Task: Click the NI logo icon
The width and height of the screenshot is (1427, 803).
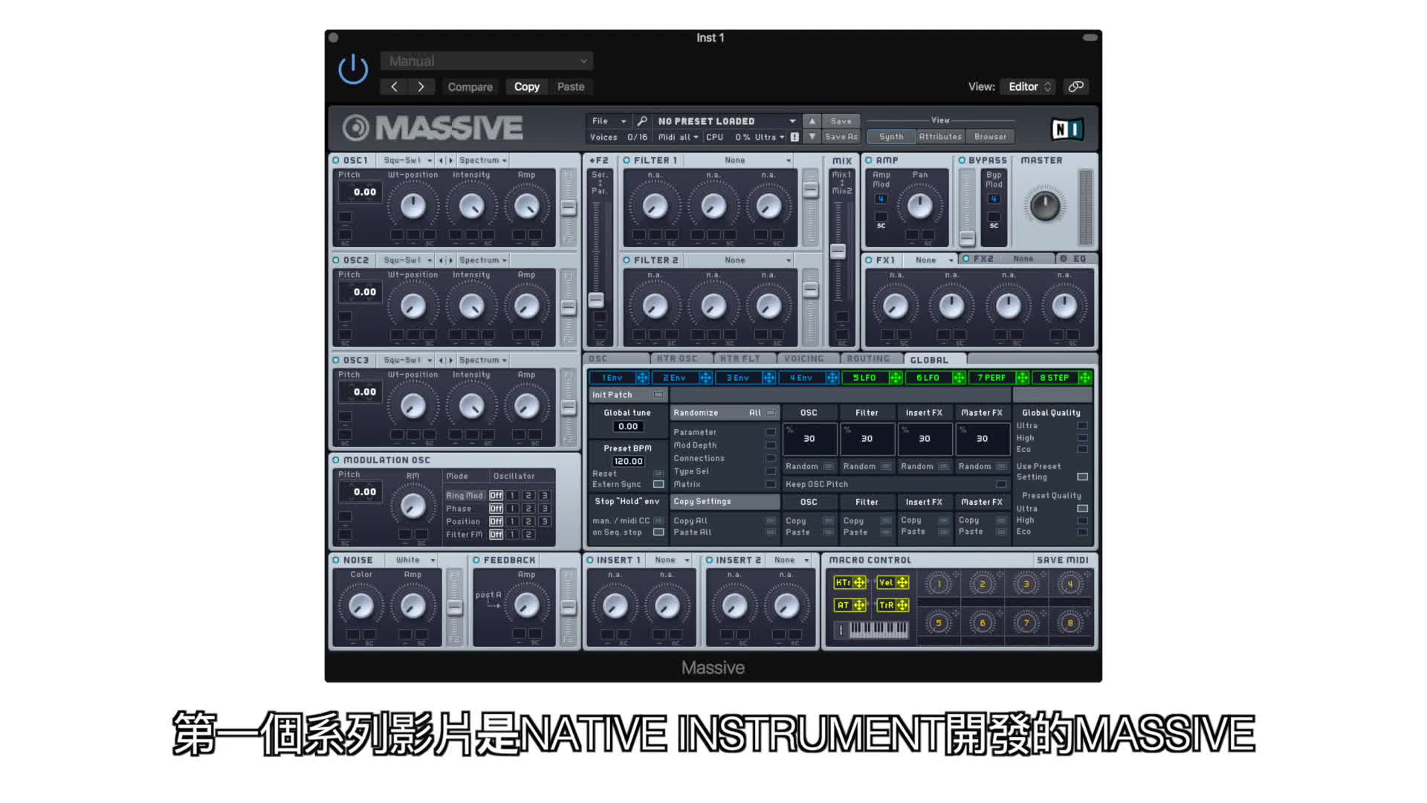Action: 1067,129
